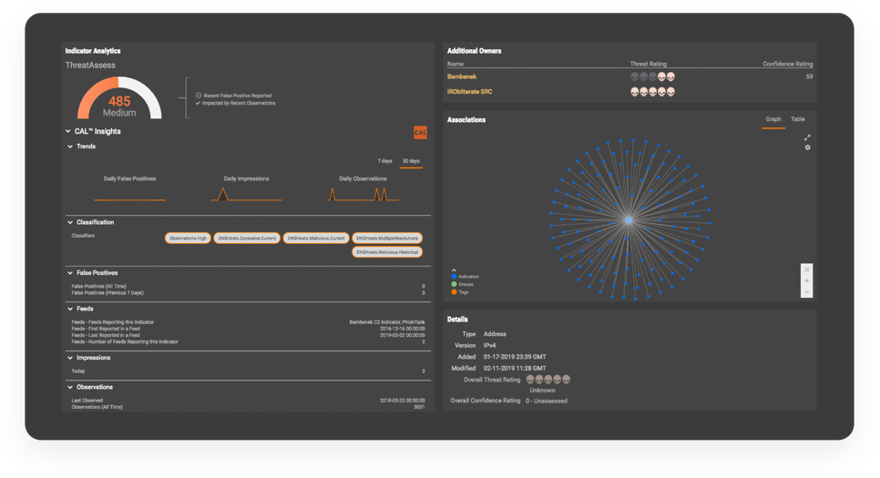
Task: Fit the associations graph to view
Action: pyautogui.click(x=806, y=270)
